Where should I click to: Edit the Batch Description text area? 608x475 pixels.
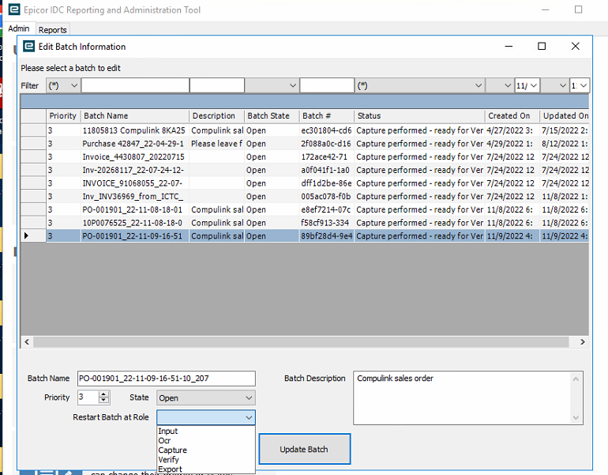[468, 398]
